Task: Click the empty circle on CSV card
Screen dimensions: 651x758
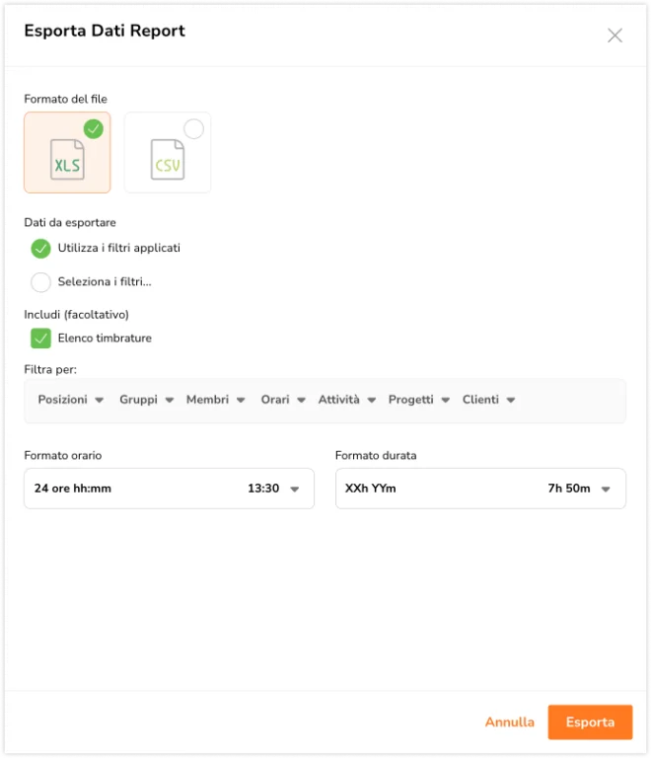Action: 194,128
